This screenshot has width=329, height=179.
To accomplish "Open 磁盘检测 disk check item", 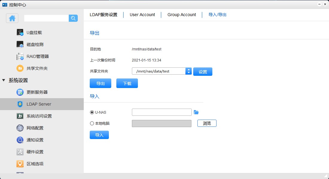I will click(35, 44).
